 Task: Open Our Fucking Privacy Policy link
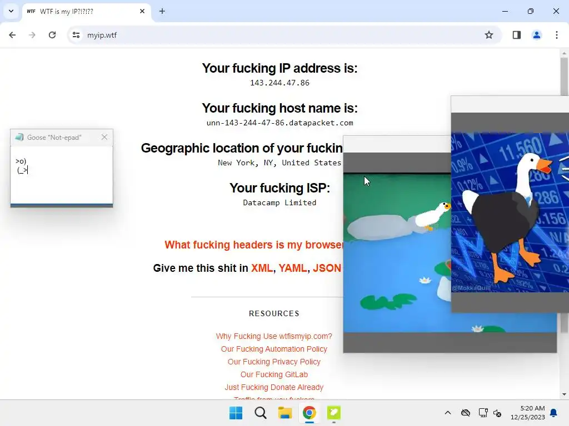pyautogui.click(x=274, y=362)
